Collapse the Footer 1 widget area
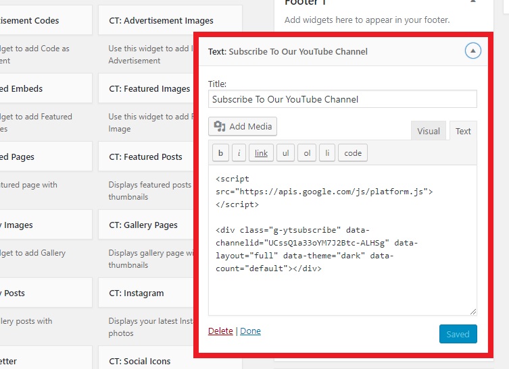 tap(473, 1)
